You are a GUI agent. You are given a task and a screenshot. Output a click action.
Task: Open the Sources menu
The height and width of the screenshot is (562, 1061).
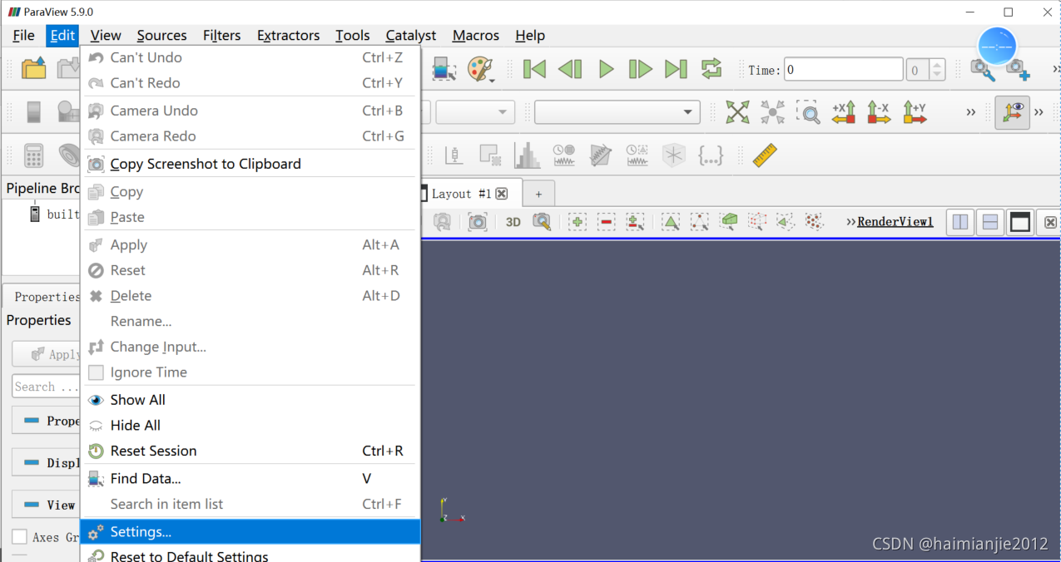pyautogui.click(x=161, y=35)
